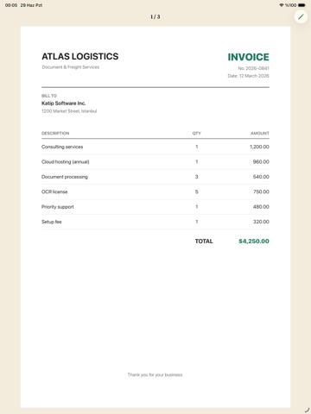
Task: Select total amount $4,250.00
Action: pos(254,241)
